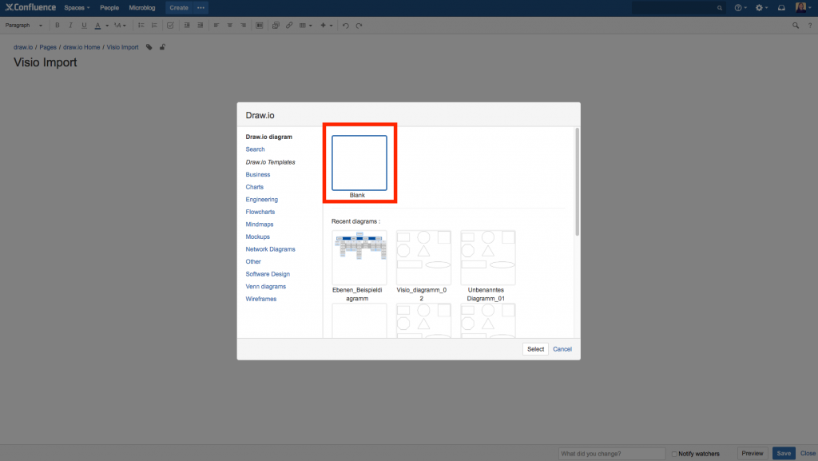
Task: Open the Pages breadcrumb link
Action: click(x=48, y=47)
